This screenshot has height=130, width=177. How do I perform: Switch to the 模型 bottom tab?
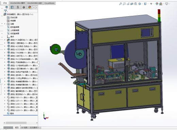(x=17, y=128)
